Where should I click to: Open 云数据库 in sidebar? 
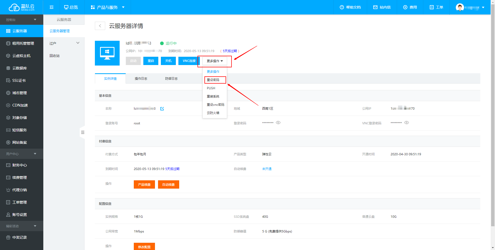[22, 68]
